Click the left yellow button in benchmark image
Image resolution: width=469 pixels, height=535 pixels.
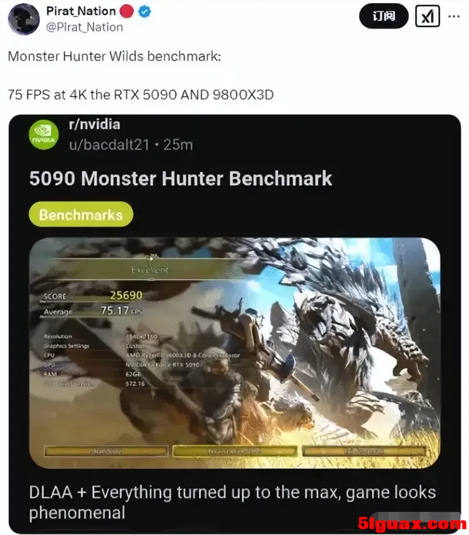pos(106,451)
